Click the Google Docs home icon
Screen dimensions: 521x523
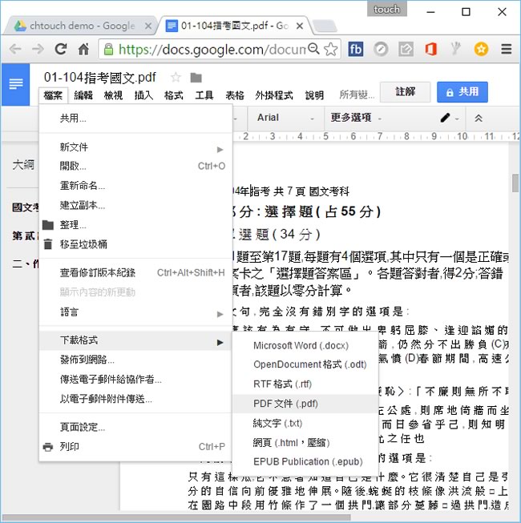(x=15, y=85)
